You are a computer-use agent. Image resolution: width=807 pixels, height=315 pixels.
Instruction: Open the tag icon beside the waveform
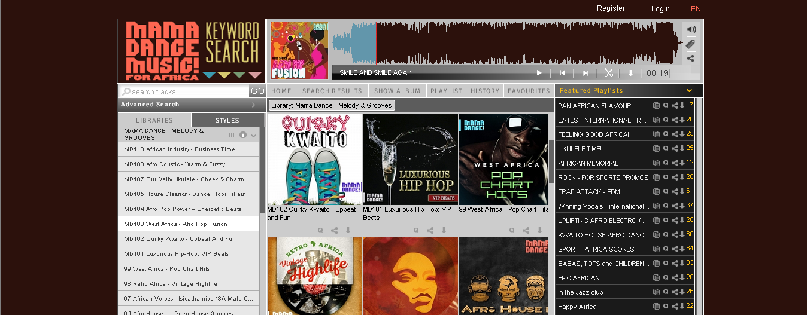tap(690, 44)
